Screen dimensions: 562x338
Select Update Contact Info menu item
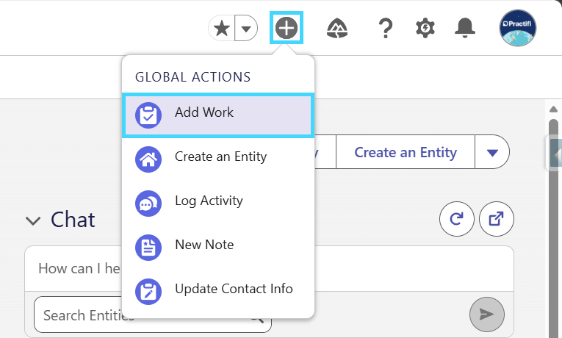point(218,292)
